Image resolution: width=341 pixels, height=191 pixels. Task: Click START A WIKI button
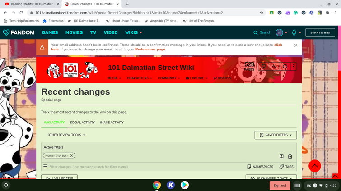(x=320, y=32)
